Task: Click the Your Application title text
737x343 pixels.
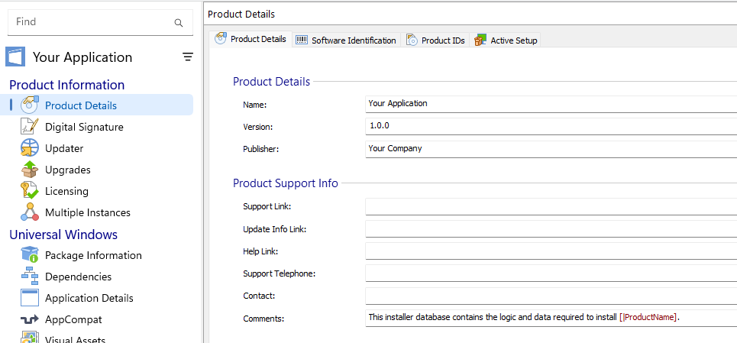Action: tap(82, 57)
